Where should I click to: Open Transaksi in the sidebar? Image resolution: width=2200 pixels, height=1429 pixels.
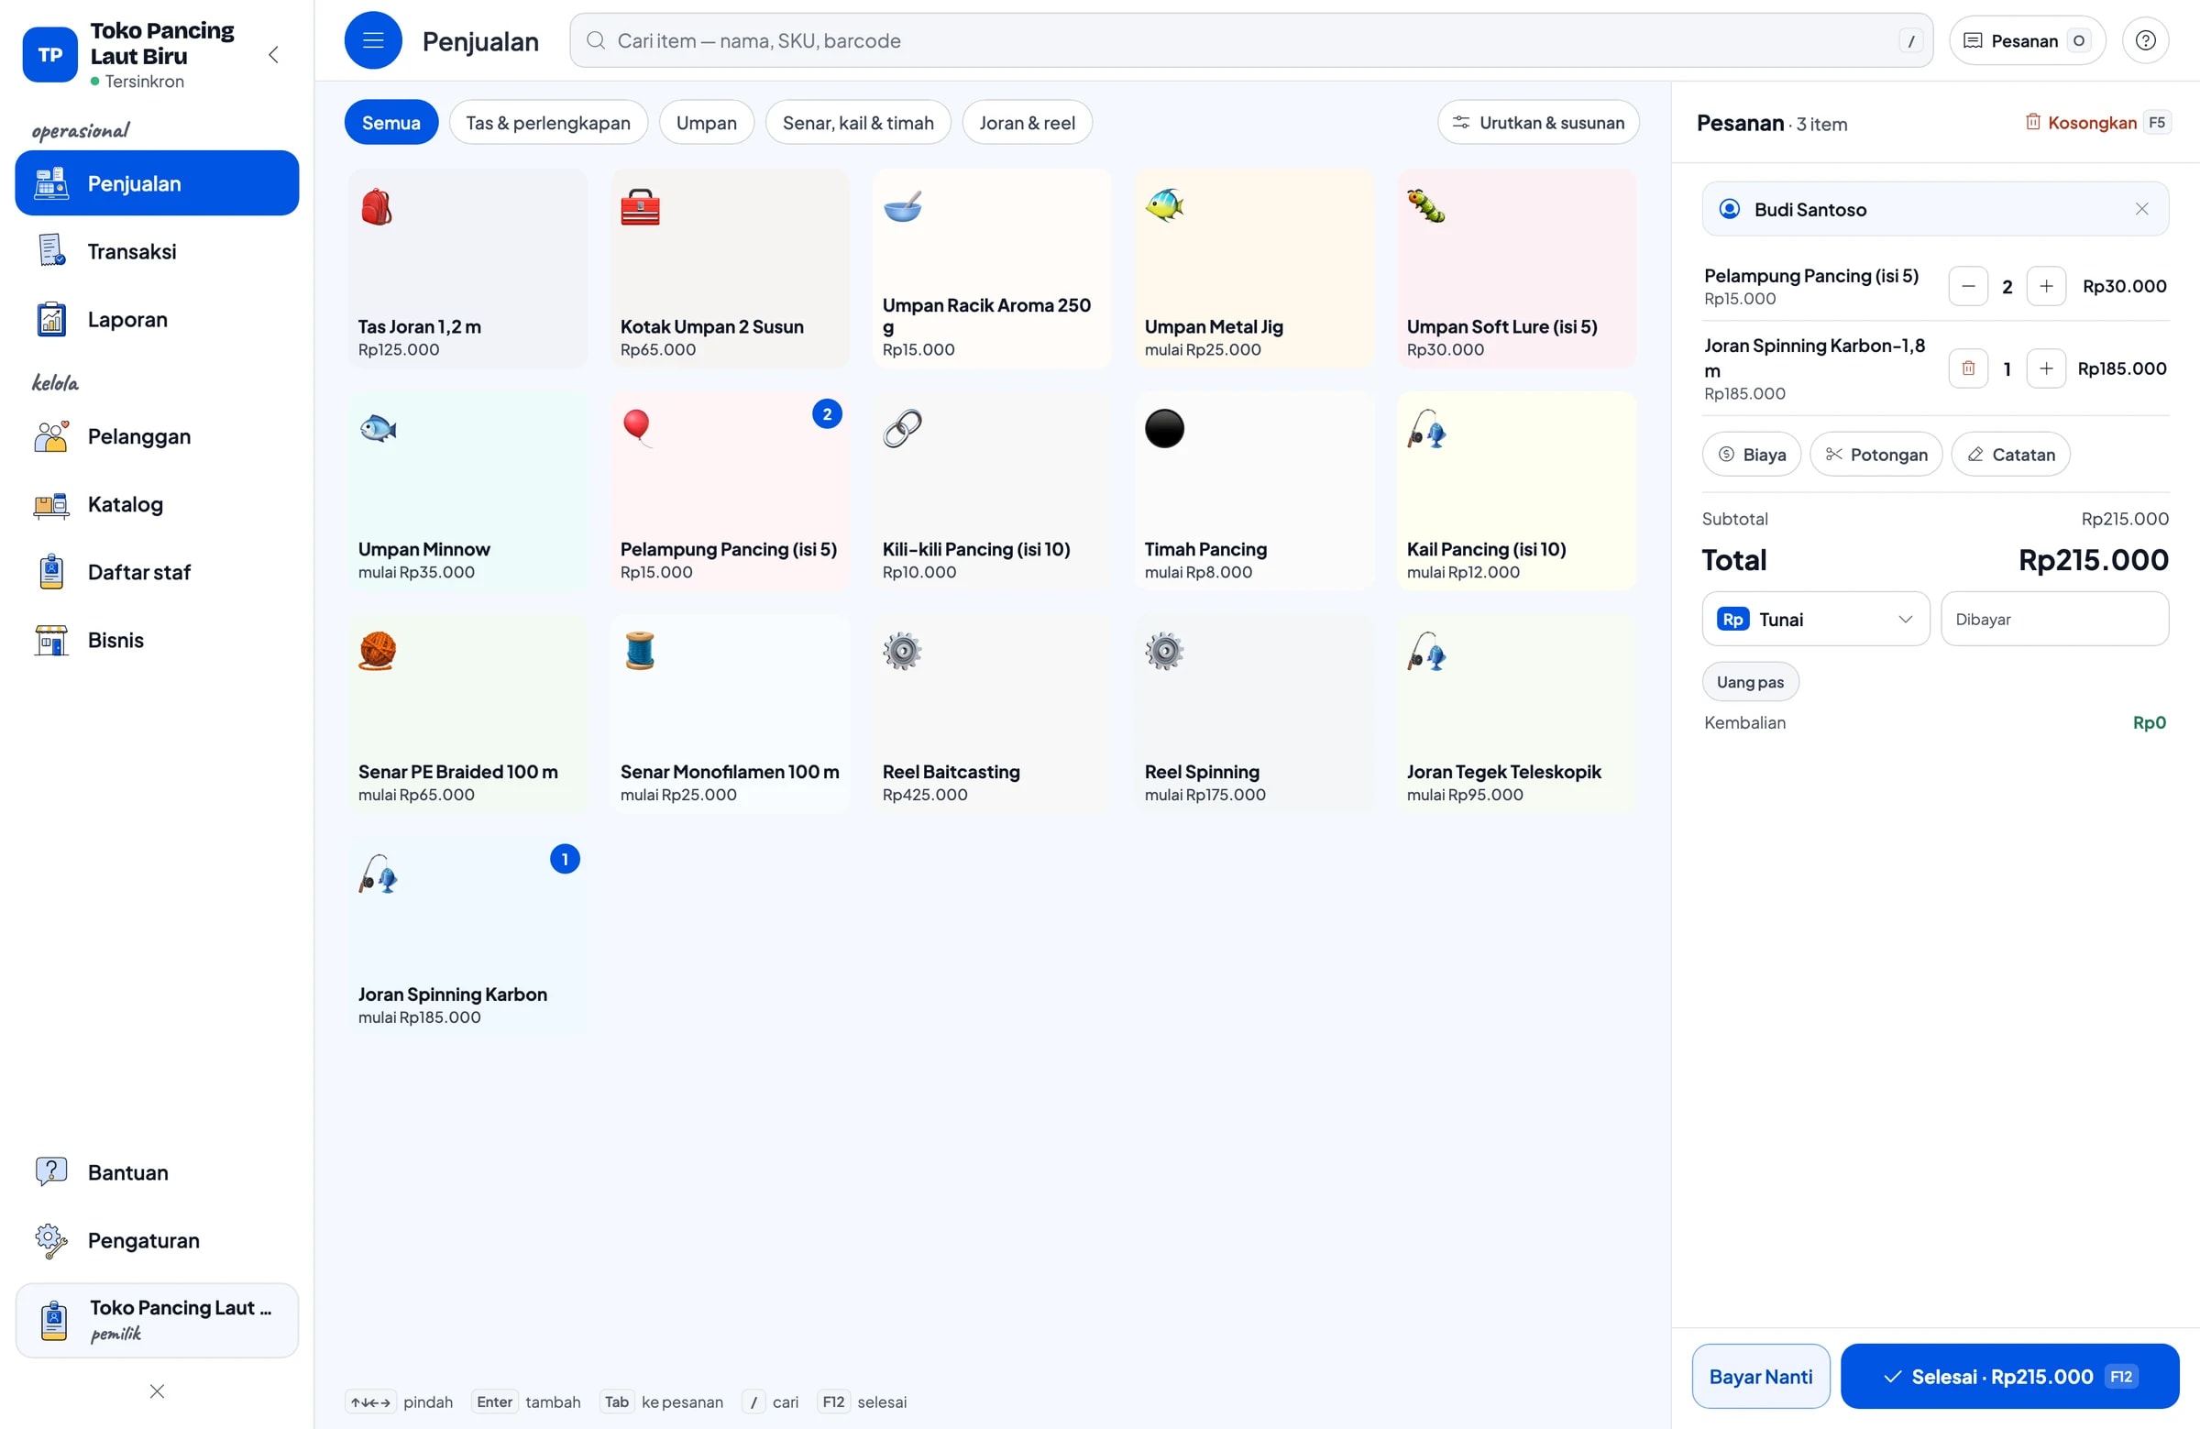pyautogui.click(x=157, y=251)
